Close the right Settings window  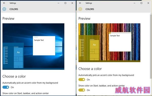click(148, 3)
